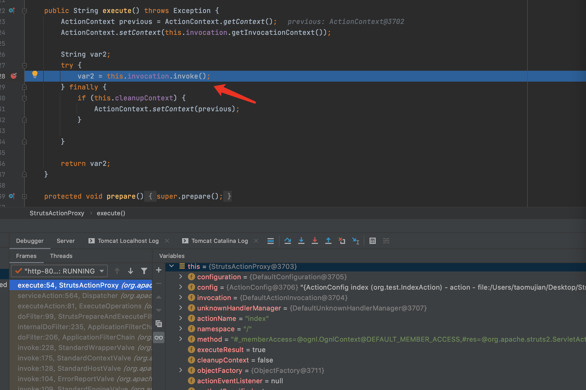
Task: Open the thread selector dropdown
Action: pyautogui.click(x=59, y=271)
